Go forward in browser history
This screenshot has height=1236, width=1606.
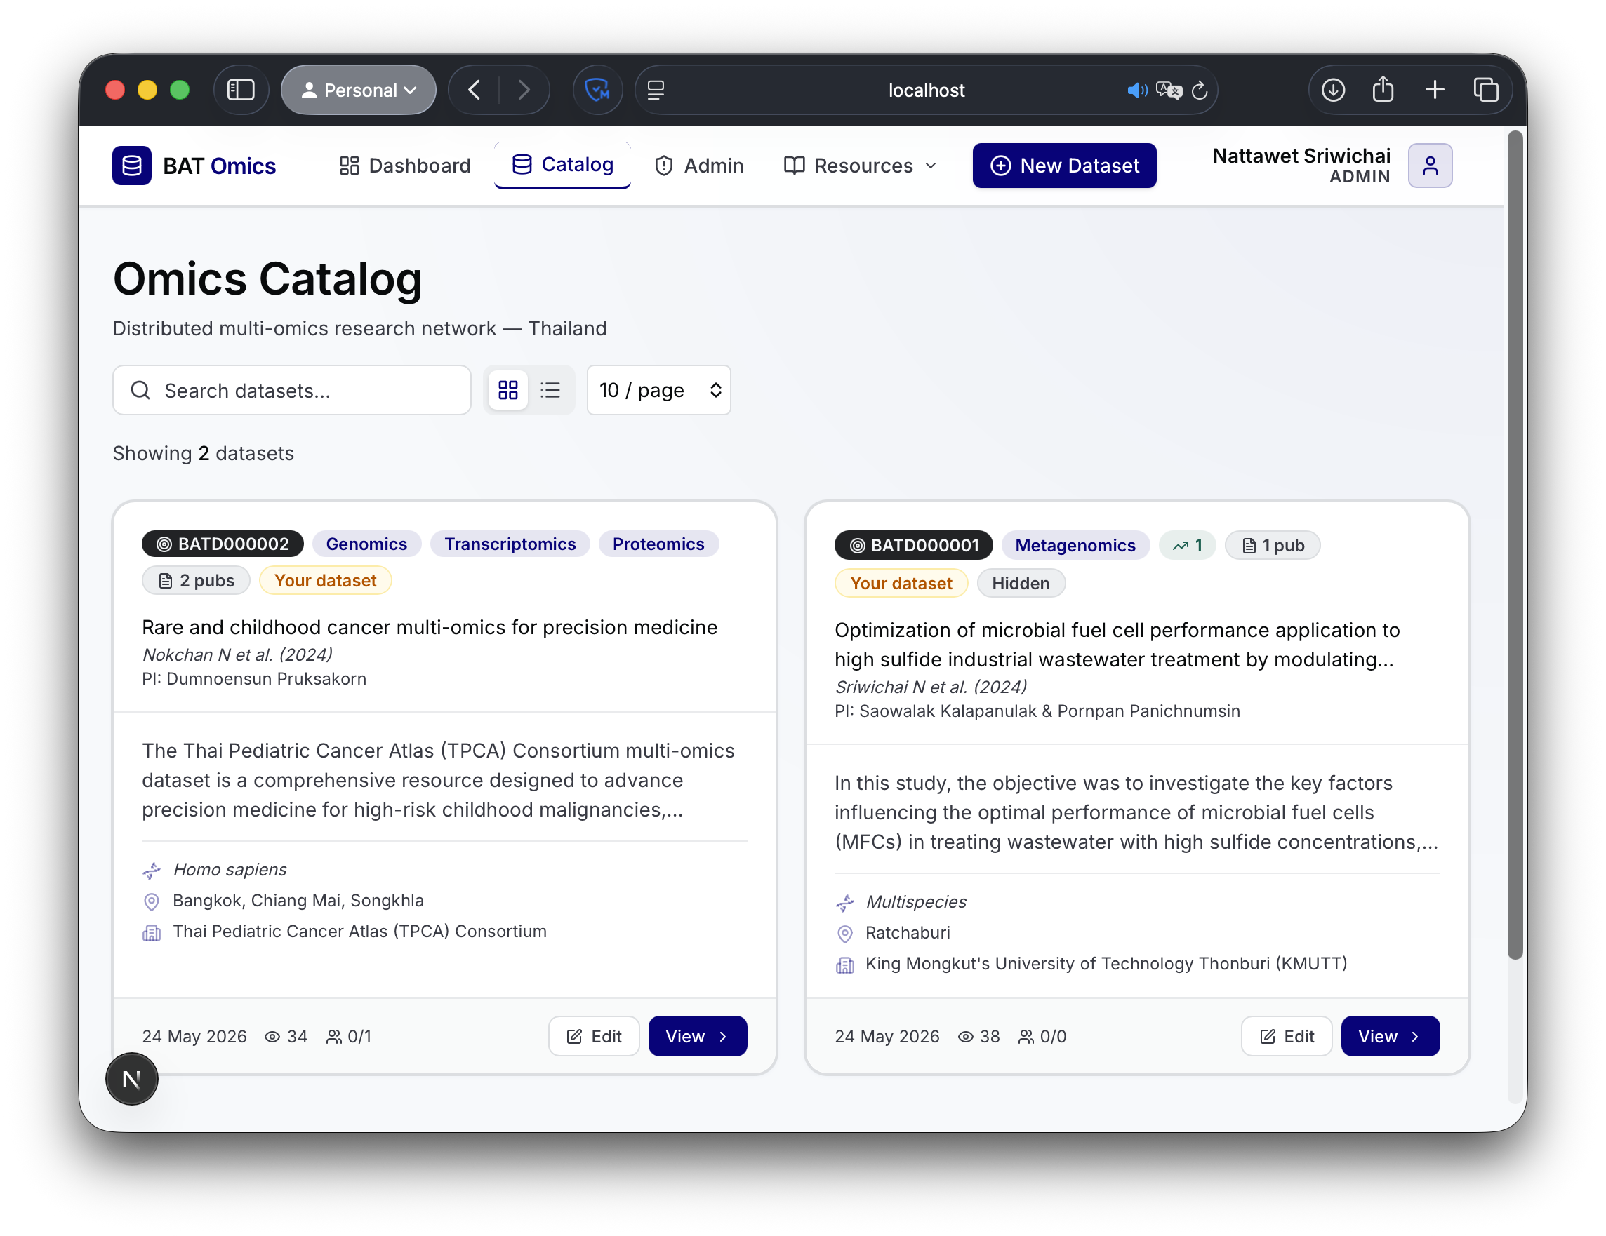pos(524,90)
